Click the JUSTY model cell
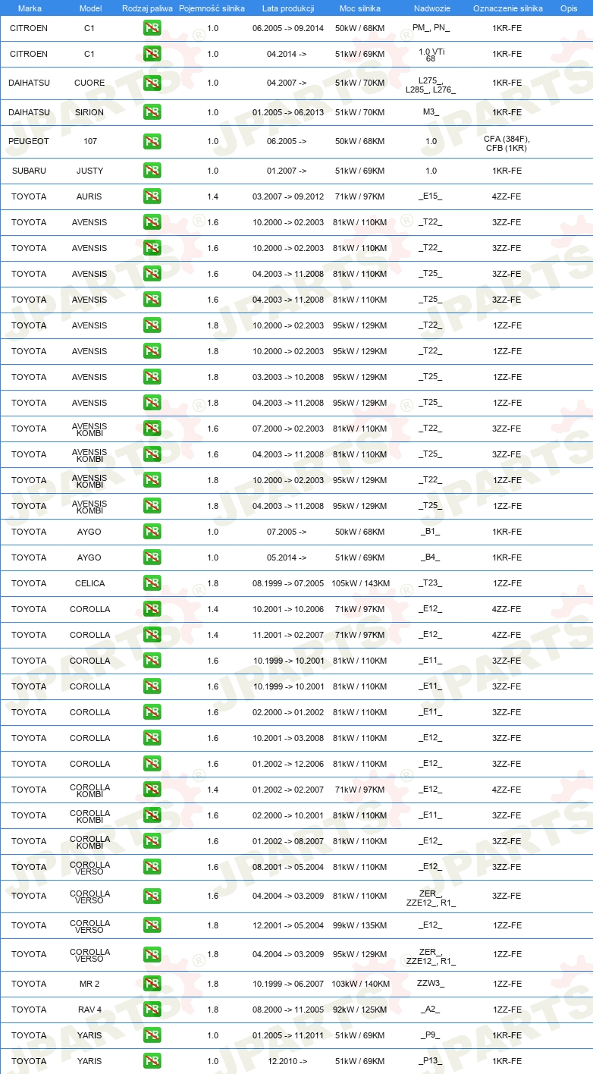Viewport: 593px width, 1074px height. click(89, 171)
